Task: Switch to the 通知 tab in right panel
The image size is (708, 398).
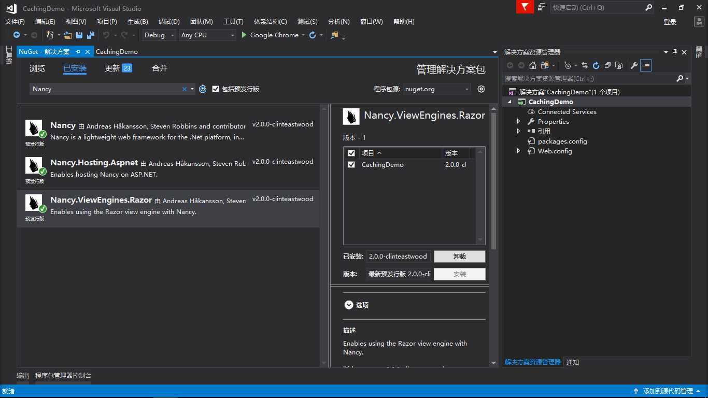Action: (x=573, y=362)
